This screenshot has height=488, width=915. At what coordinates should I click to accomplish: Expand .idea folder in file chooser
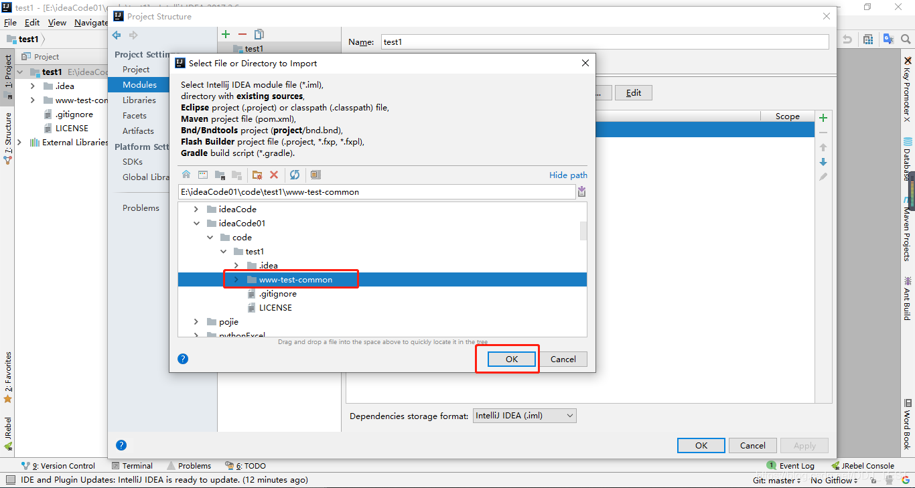click(x=236, y=266)
